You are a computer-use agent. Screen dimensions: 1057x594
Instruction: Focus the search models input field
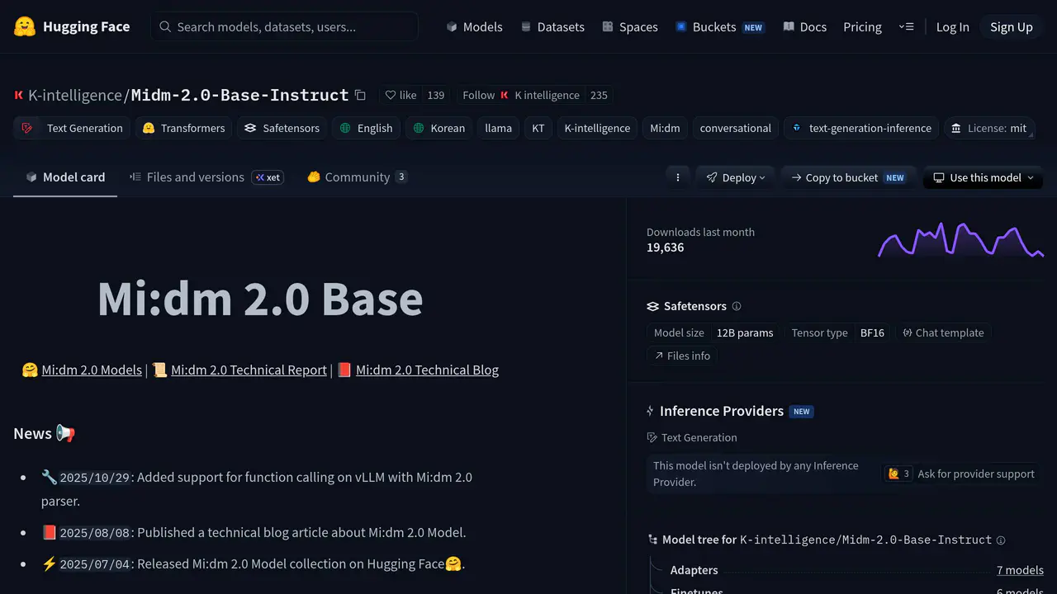(285, 26)
